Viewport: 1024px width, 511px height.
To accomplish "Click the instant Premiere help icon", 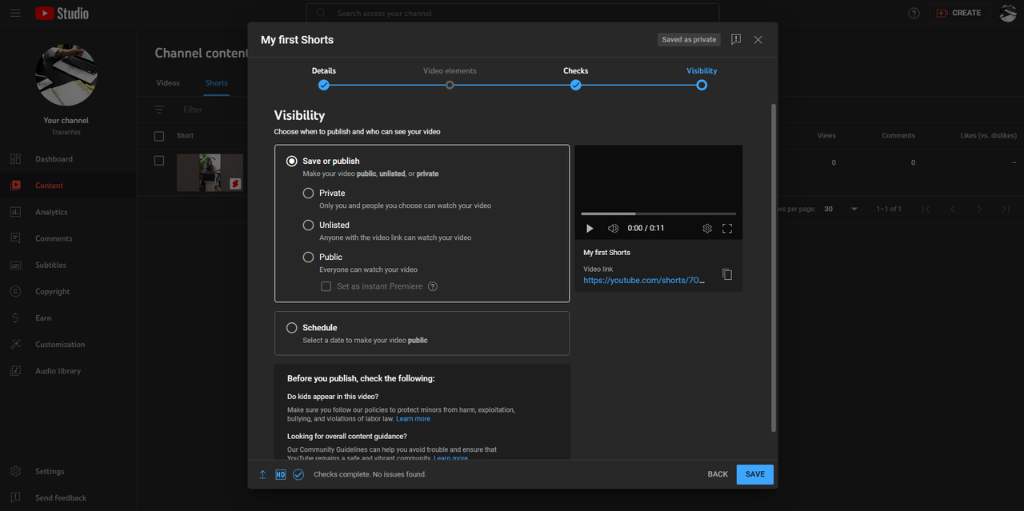I will [x=433, y=286].
